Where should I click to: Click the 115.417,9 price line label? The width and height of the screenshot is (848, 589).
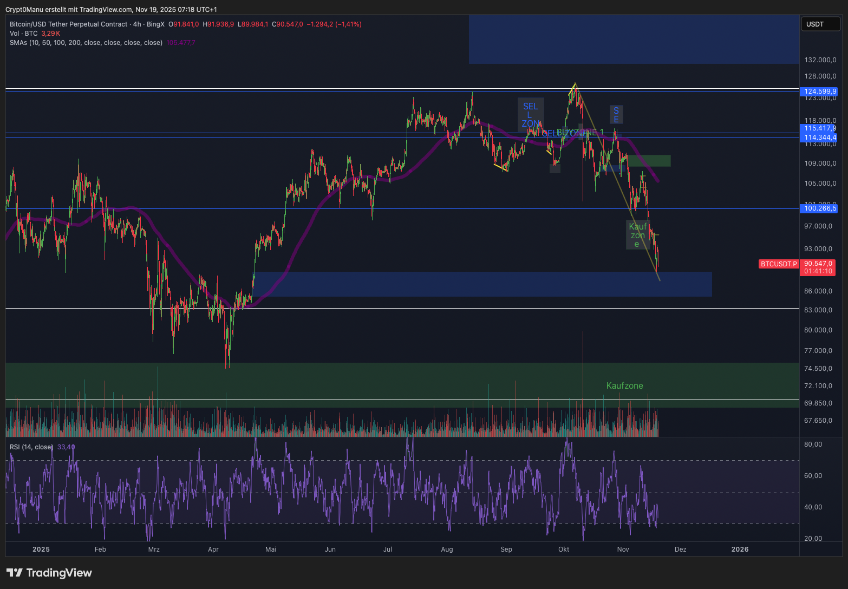point(820,128)
